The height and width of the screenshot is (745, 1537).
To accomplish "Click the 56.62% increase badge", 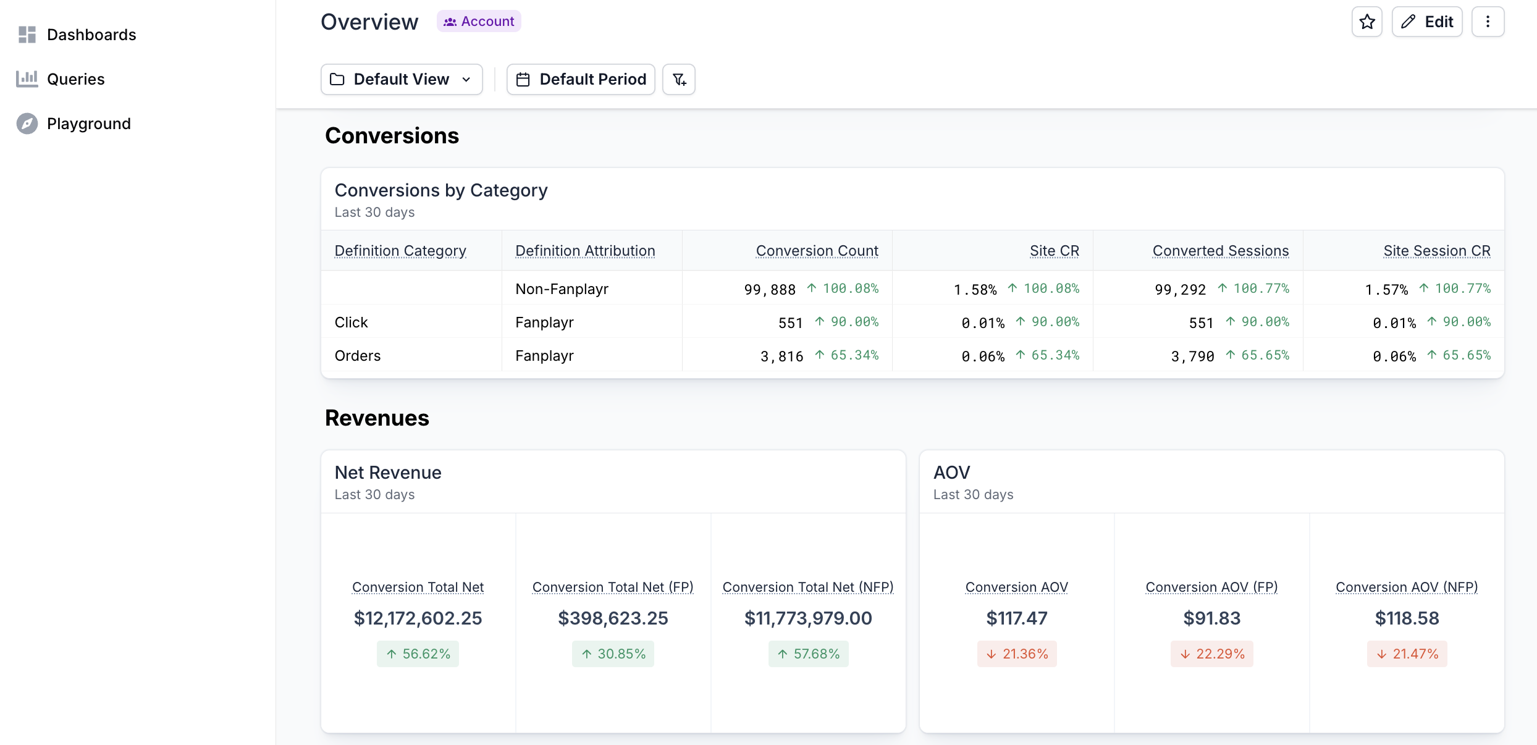I will point(418,654).
